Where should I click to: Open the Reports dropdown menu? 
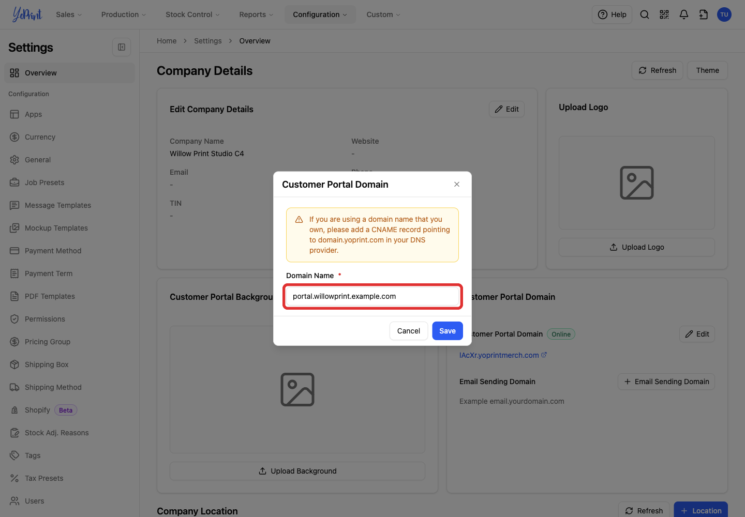click(x=256, y=14)
